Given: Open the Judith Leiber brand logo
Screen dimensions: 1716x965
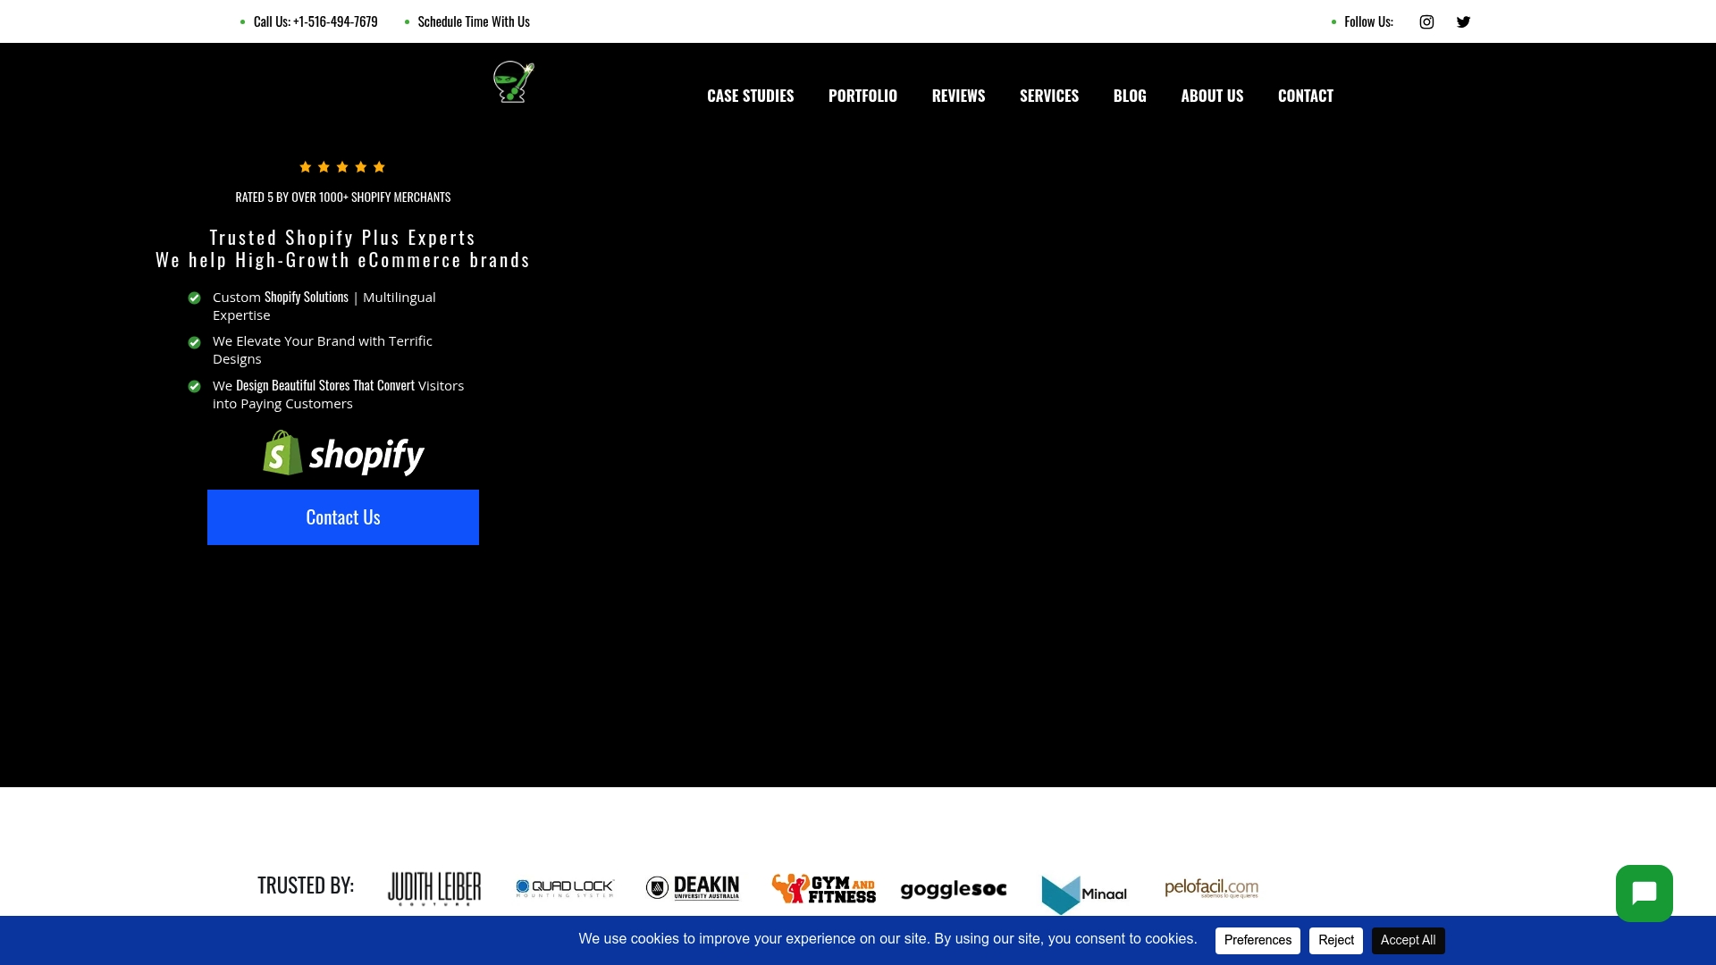Looking at the screenshot, I should click(433, 887).
